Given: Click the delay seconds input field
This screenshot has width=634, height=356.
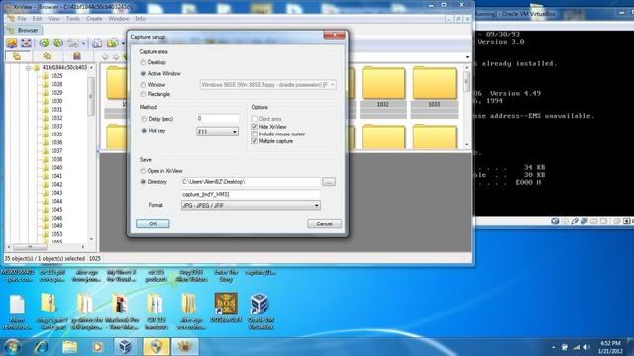Looking at the screenshot, I should (218, 119).
